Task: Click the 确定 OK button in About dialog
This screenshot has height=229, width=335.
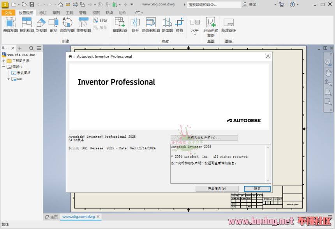Action: (x=257, y=189)
